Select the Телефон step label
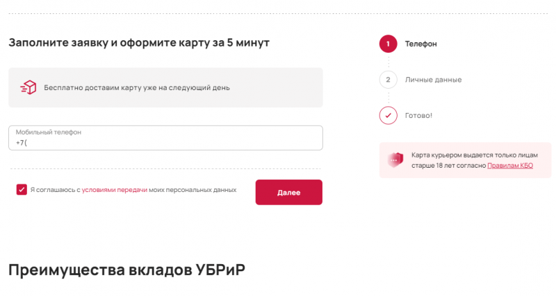The height and width of the screenshot is (296, 556). [x=421, y=44]
